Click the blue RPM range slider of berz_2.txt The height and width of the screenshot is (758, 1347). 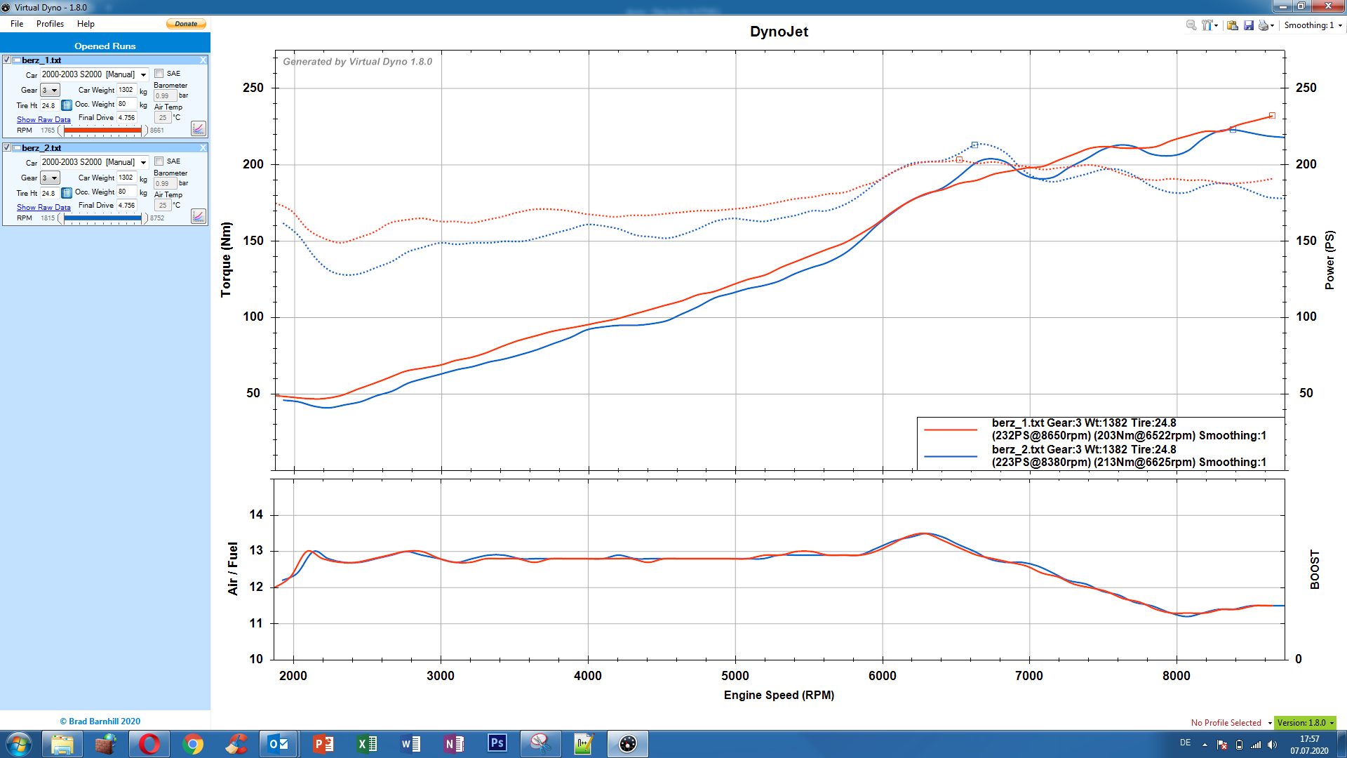(x=102, y=218)
